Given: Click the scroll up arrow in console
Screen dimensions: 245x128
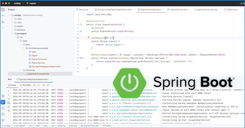Looking at the screenshot, I should [x=9, y=91].
